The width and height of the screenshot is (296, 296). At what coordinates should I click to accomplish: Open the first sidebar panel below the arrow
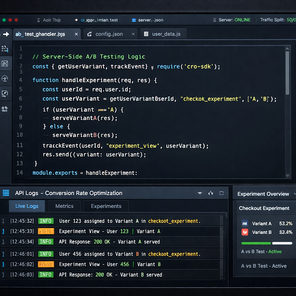tap(5, 49)
